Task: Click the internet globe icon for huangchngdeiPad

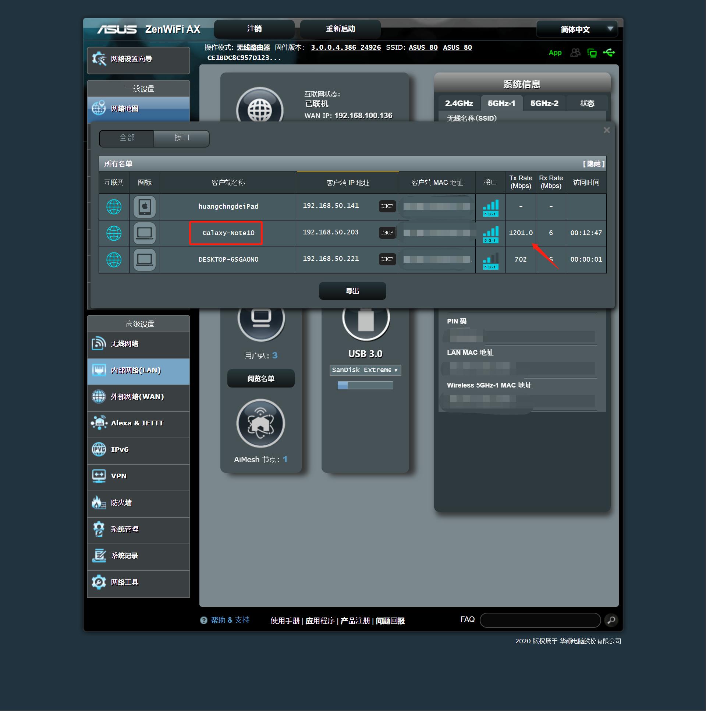Action: [x=114, y=206]
